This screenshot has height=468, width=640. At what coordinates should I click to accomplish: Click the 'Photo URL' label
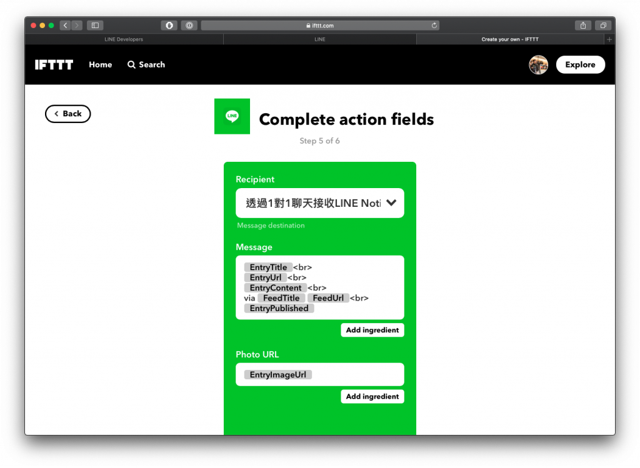click(x=257, y=354)
